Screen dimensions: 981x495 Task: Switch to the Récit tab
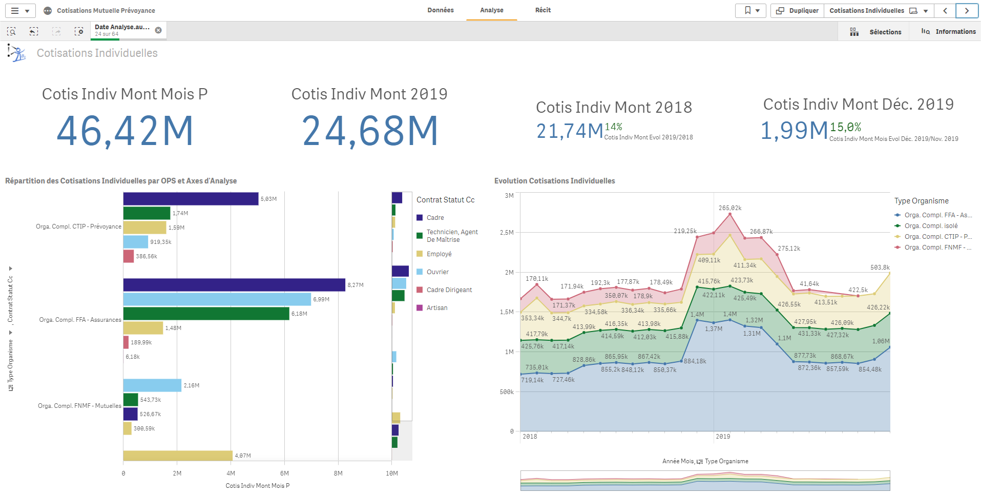(x=543, y=10)
